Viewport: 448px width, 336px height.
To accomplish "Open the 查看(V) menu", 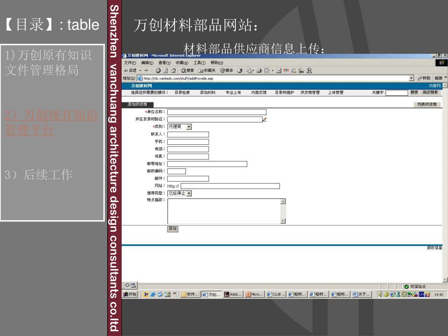I will pos(164,63).
